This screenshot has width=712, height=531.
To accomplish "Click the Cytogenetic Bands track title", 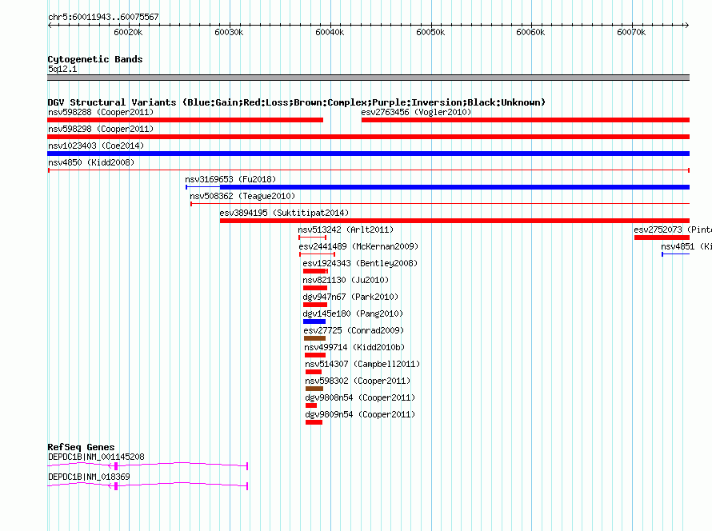I will (95, 59).
